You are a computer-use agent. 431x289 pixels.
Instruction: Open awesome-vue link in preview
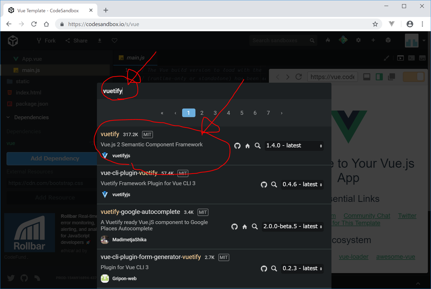[396, 257]
